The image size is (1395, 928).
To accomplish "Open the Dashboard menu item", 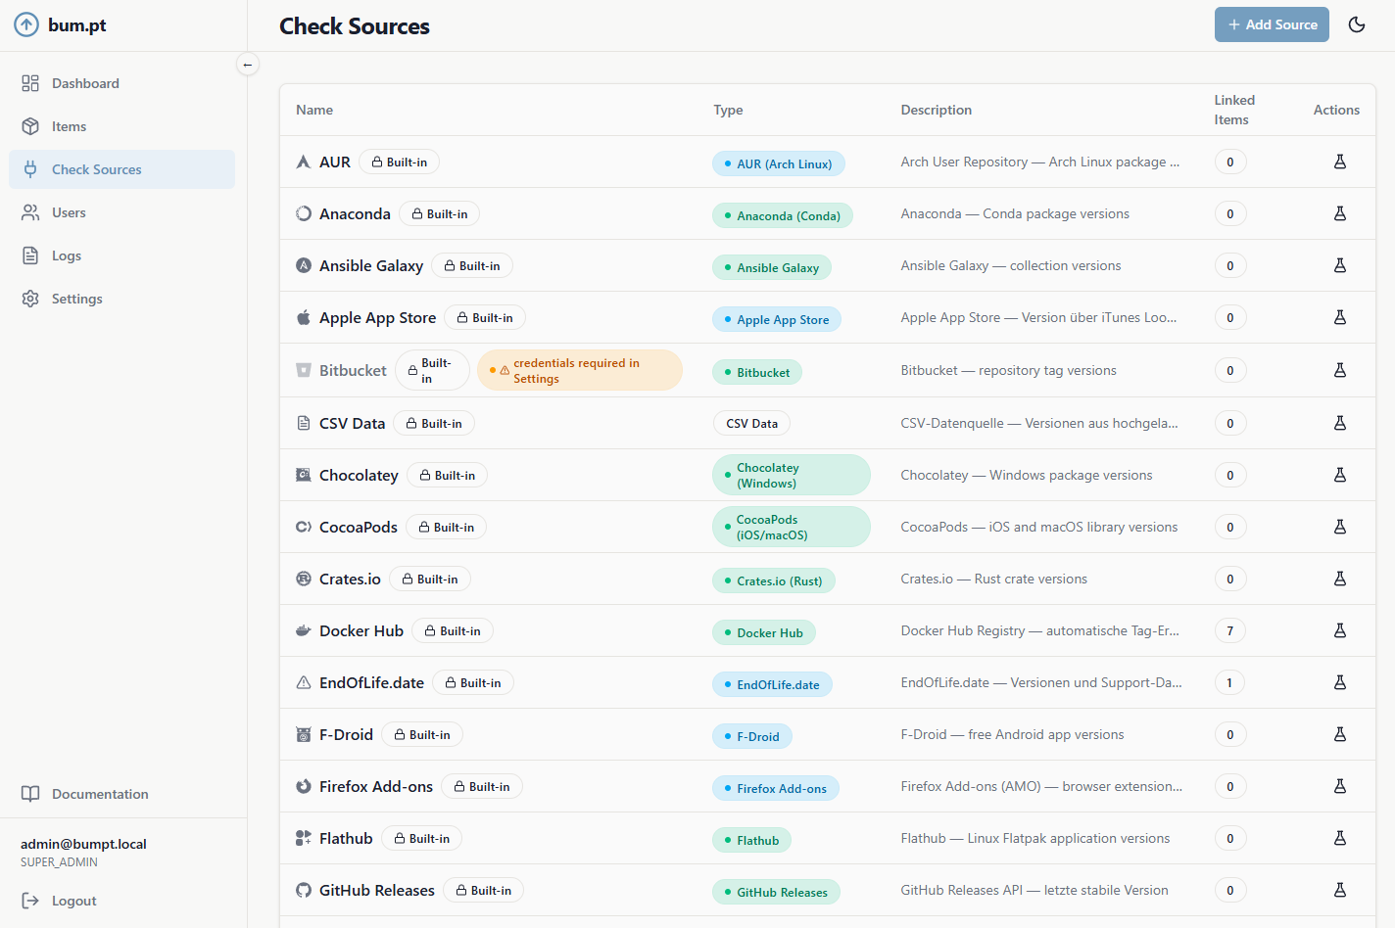I will click(x=122, y=83).
